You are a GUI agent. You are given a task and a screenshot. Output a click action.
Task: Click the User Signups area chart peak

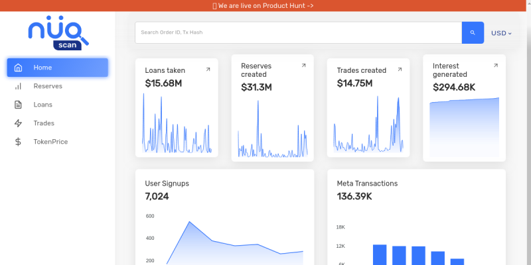[x=189, y=222]
